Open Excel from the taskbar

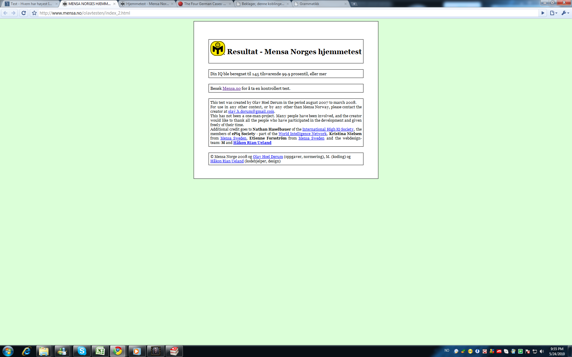[x=100, y=351]
